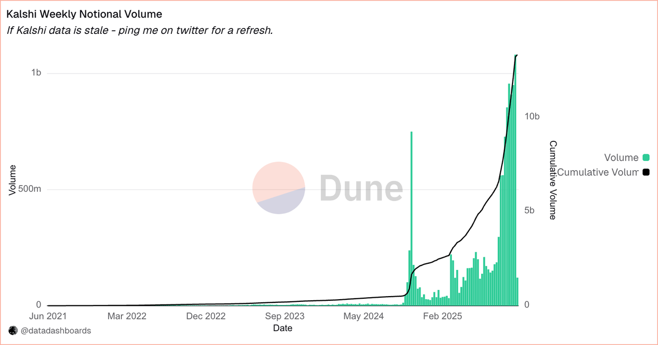Click the short final bar at chart's right edge
658x345 pixels.
518,292
